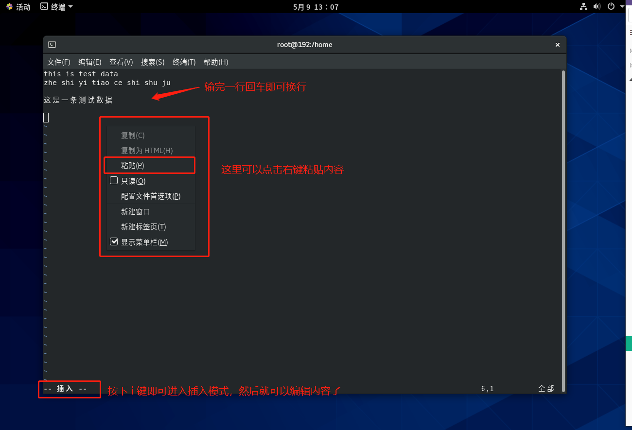Uncheck 显示菜单栏 to hide menubar
632x430 pixels.
tap(114, 242)
